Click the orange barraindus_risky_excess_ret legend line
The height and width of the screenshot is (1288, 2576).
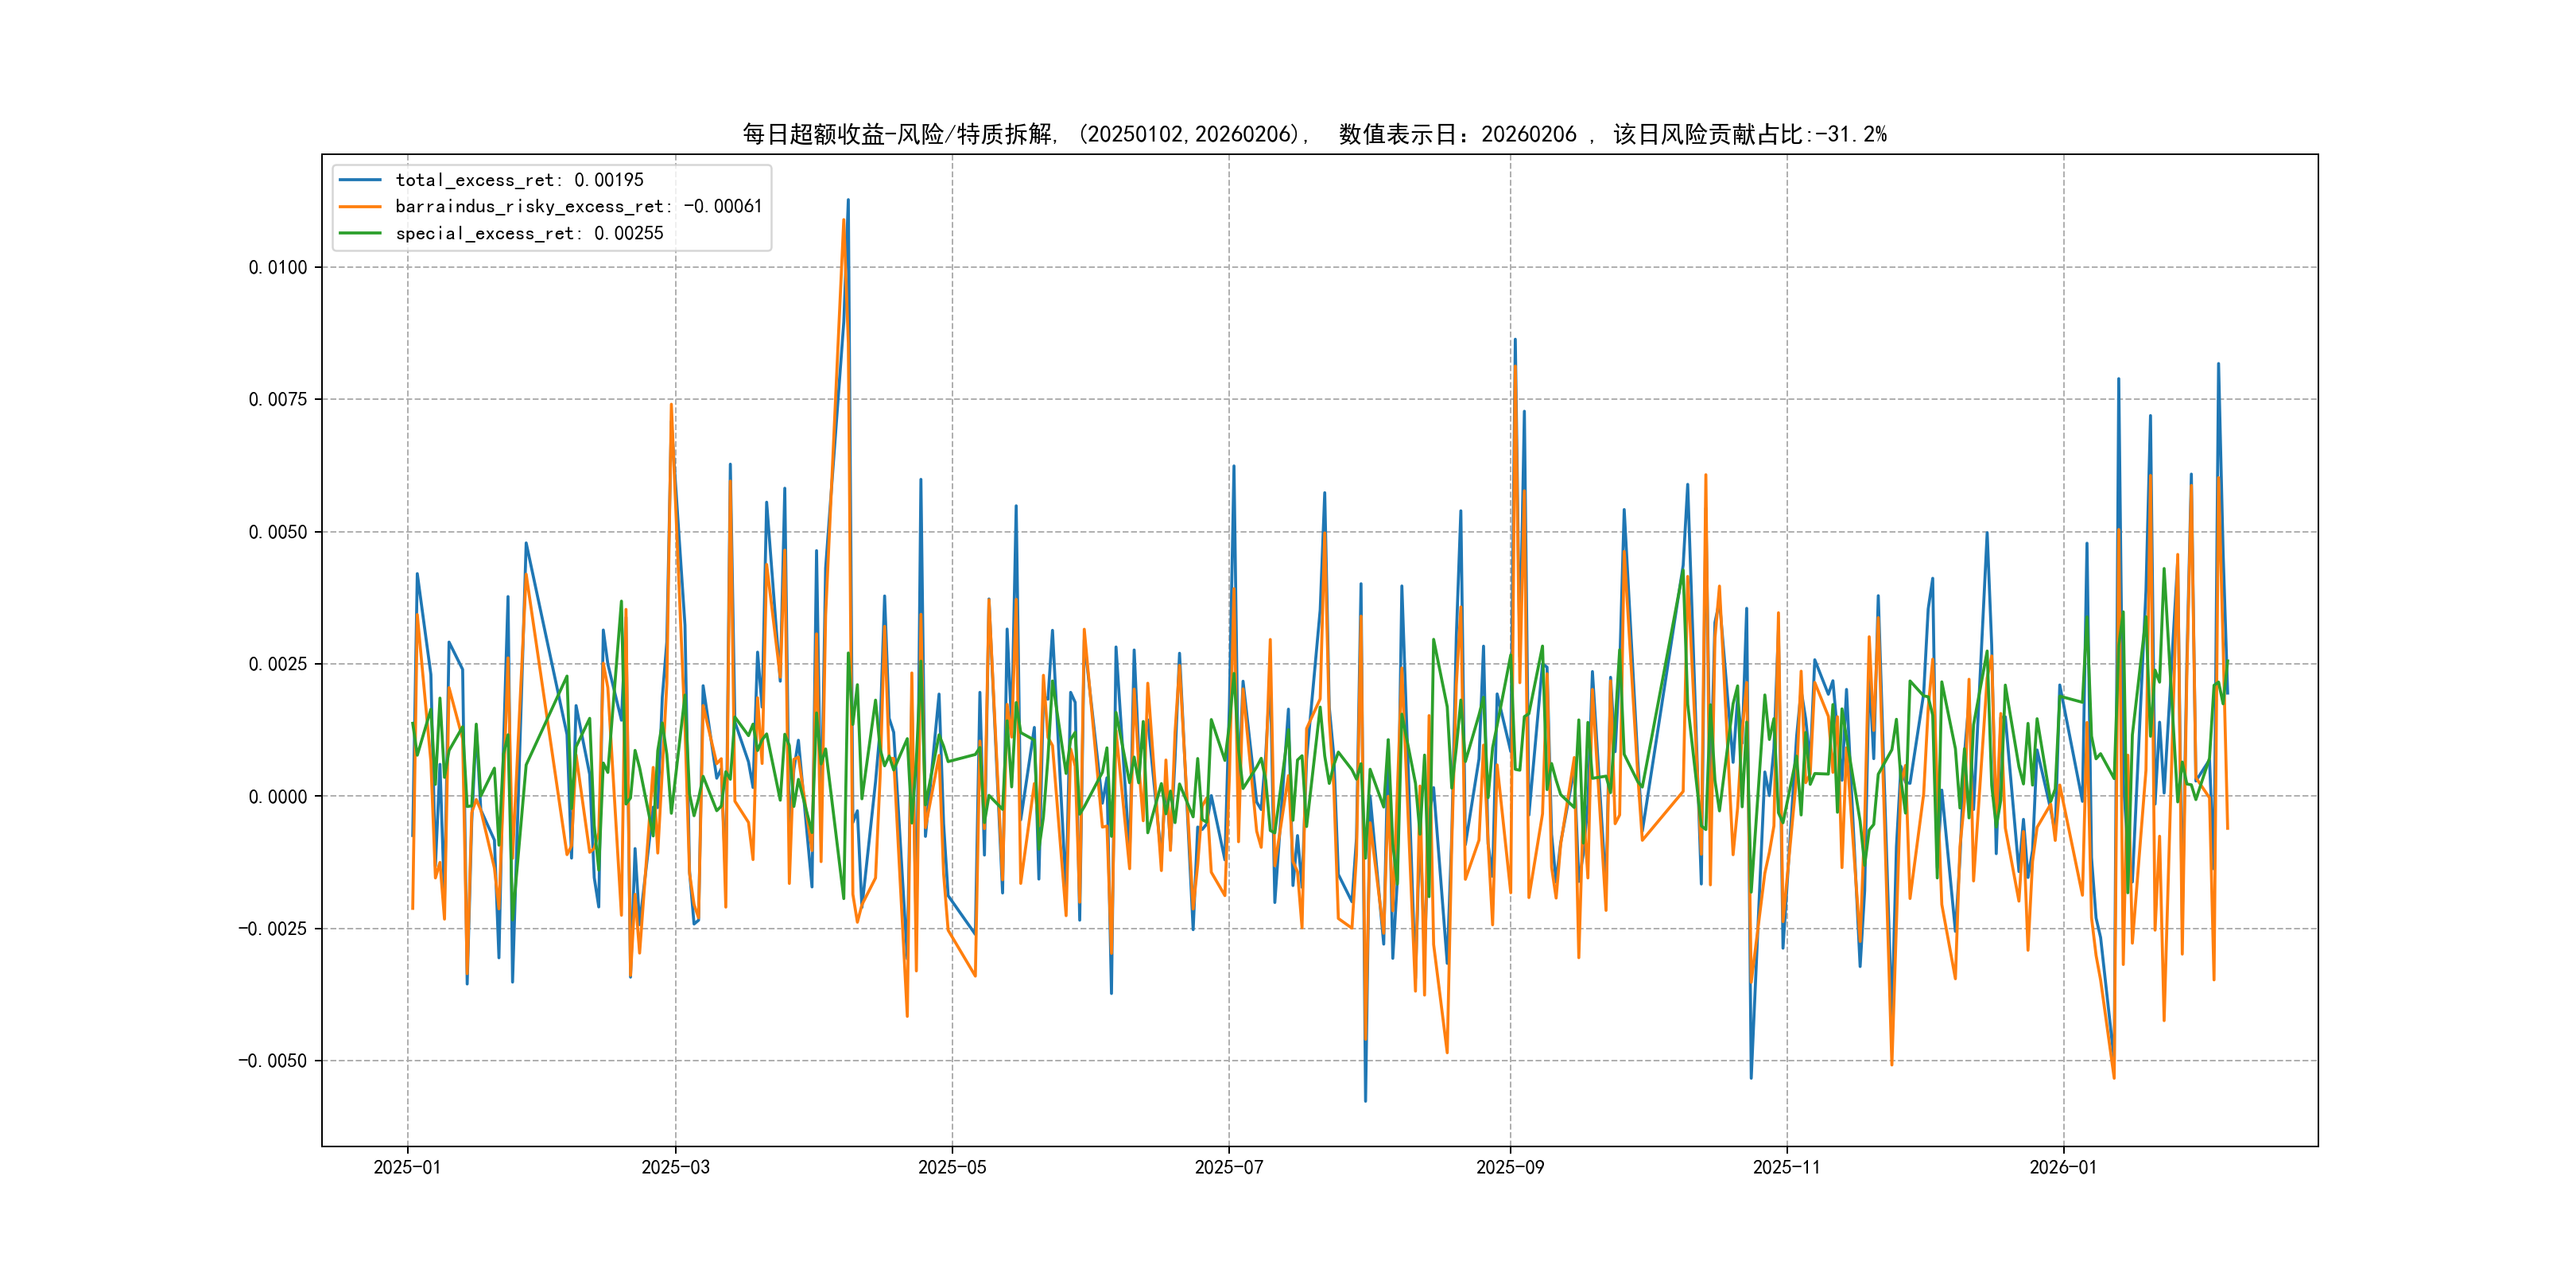coord(360,207)
